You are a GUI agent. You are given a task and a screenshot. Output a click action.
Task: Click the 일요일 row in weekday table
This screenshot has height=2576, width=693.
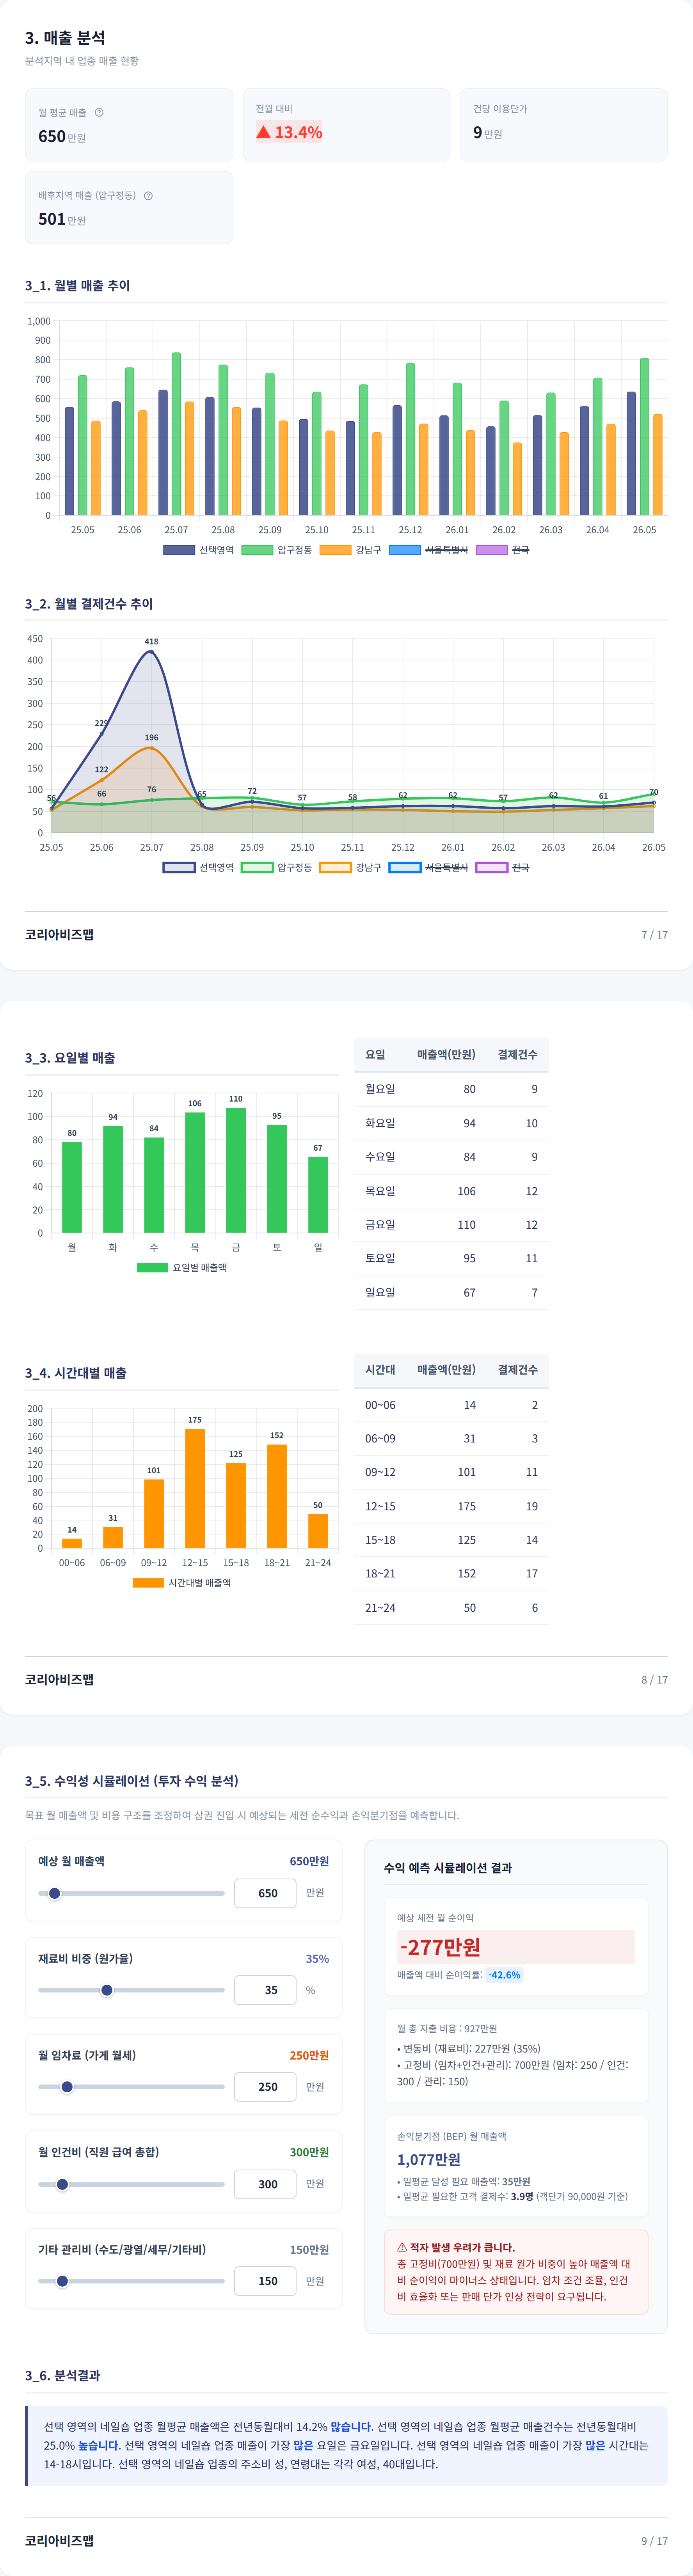451,1293
